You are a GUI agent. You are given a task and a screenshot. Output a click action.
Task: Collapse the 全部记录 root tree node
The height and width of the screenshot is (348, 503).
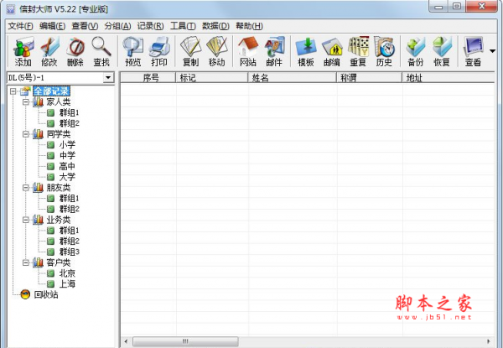(13, 91)
